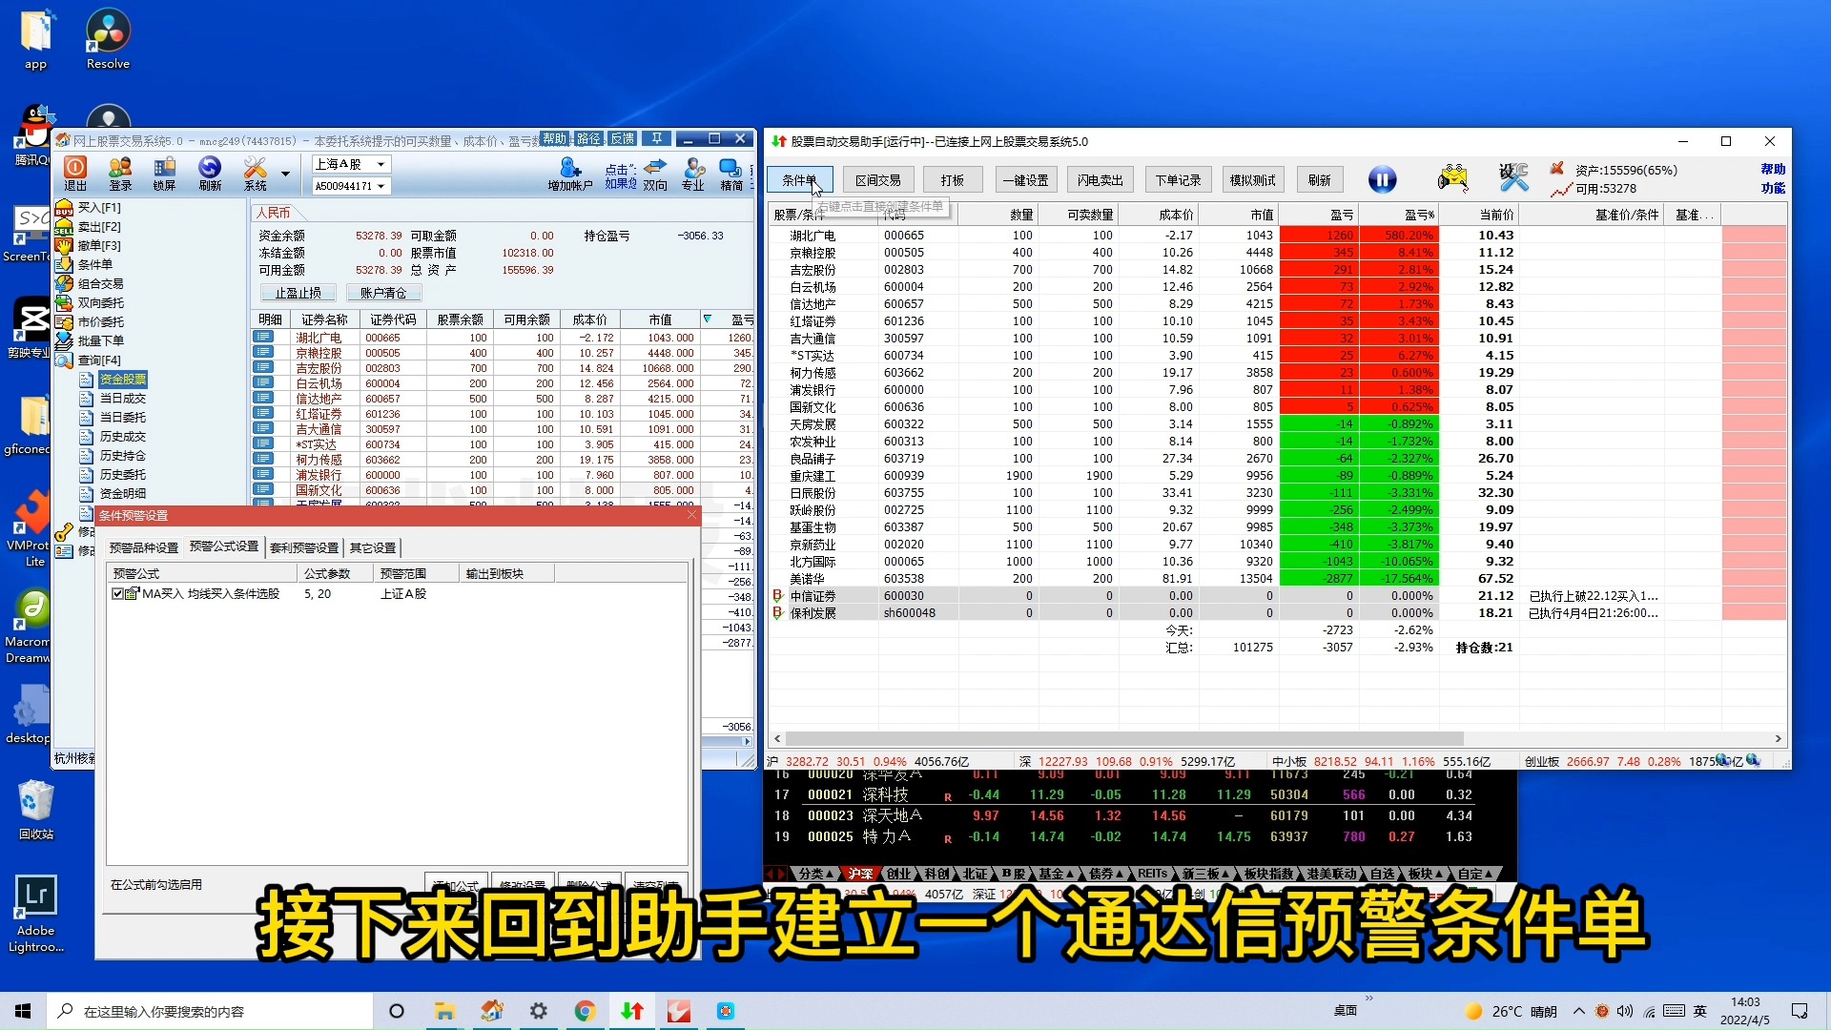
Task: Click the 精简 simplified mode icon
Action: tap(730, 175)
